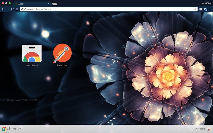
Task: Click the Chrome logo in the footer
Action: [x=11, y=129]
